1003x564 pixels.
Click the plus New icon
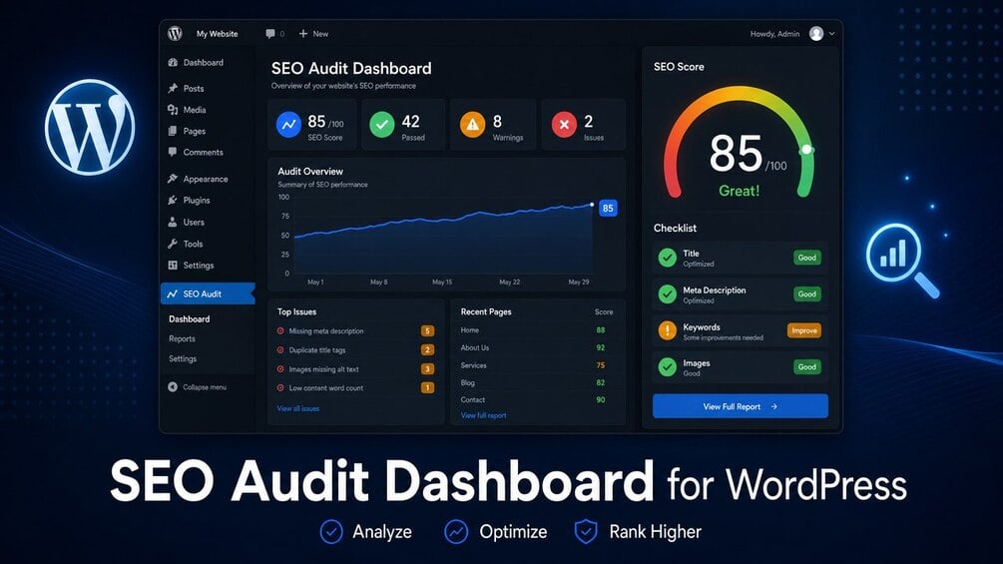pyautogui.click(x=303, y=33)
